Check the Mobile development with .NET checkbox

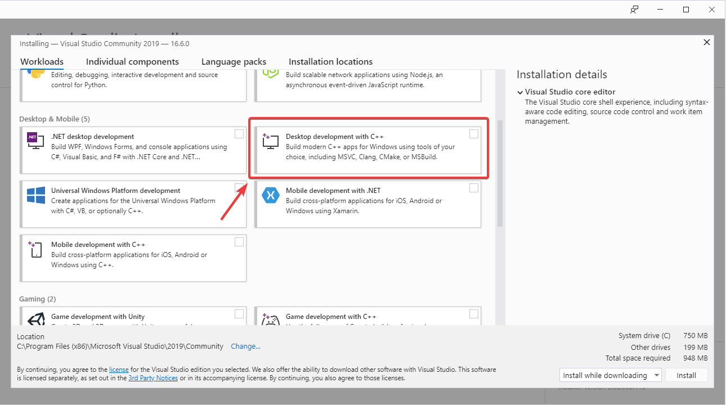click(x=474, y=187)
